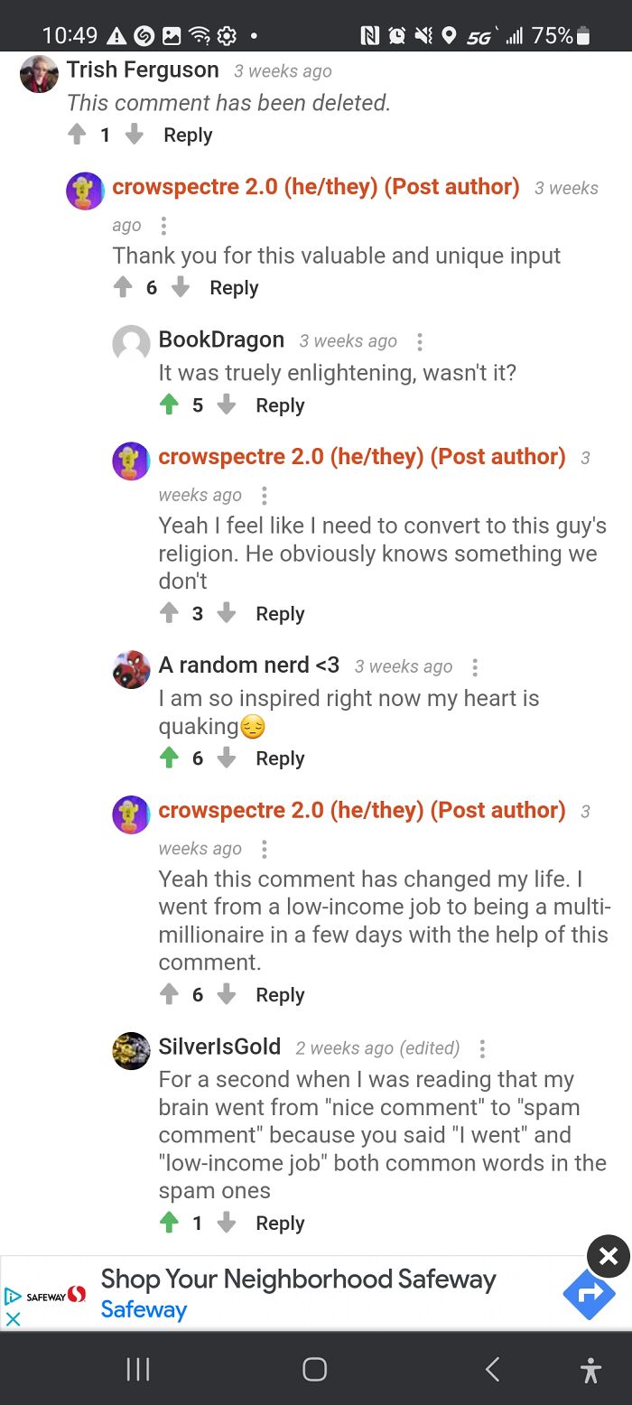The height and width of the screenshot is (1405, 632).
Task: Toggle upvote on A random nerd's comment
Action: (x=169, y=758)
